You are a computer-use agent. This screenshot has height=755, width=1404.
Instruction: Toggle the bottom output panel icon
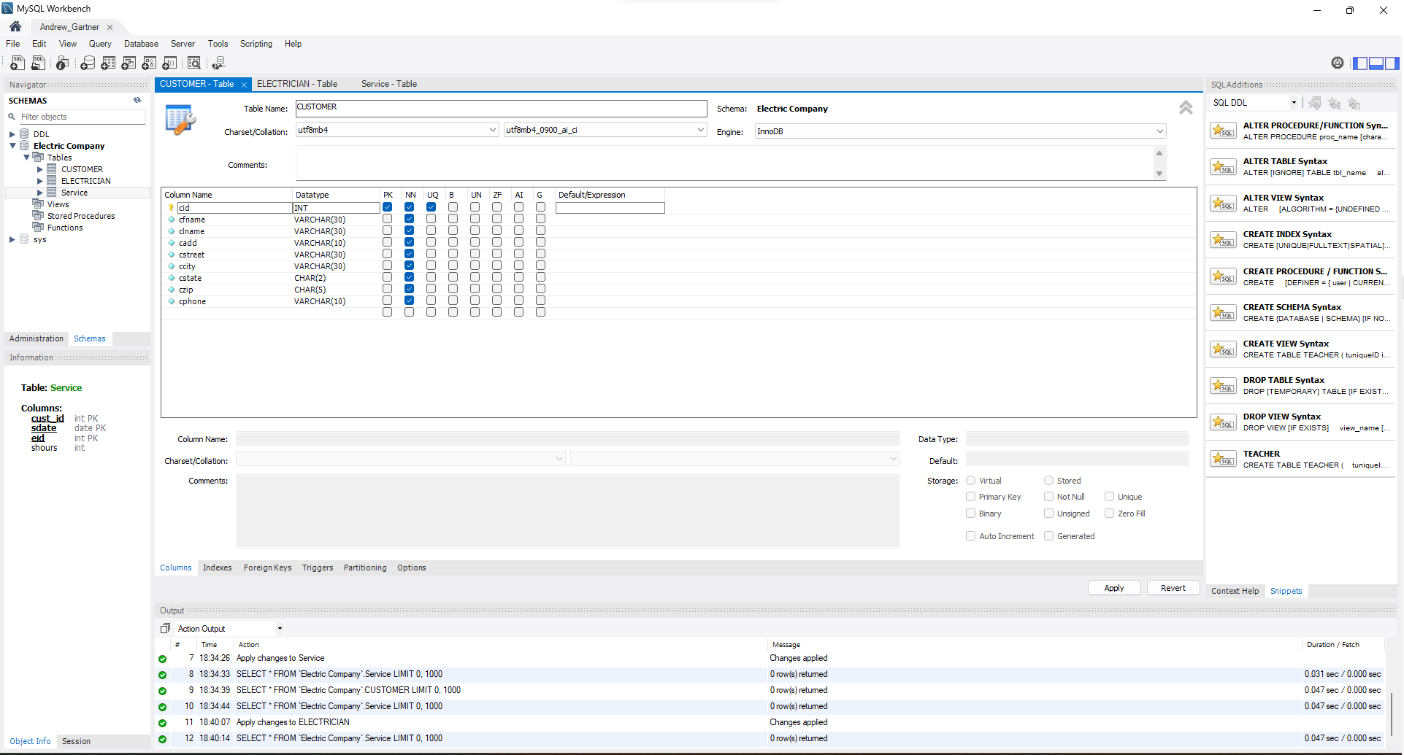tap(1376, 63)
